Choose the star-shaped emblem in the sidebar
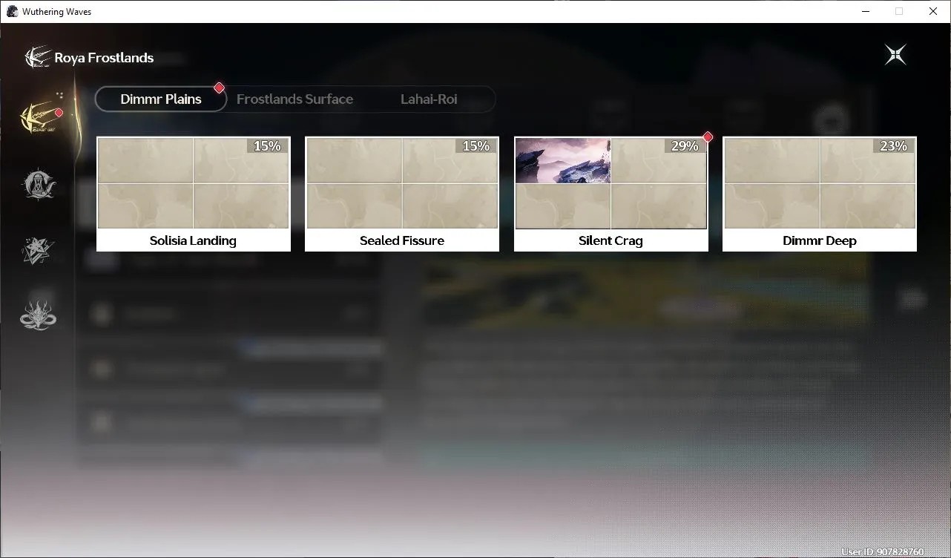Screen dimensions: 951x558 tap(39, 250)
